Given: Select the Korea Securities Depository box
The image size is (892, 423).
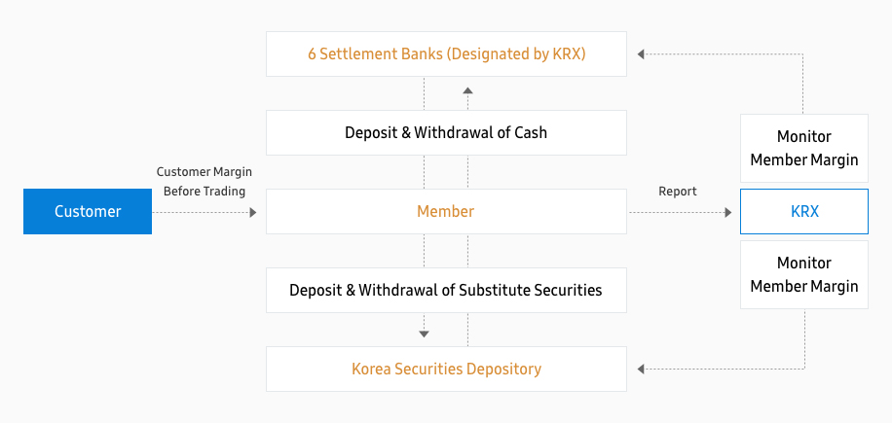Looking at the screenshot, I should [x=446, y=370].
